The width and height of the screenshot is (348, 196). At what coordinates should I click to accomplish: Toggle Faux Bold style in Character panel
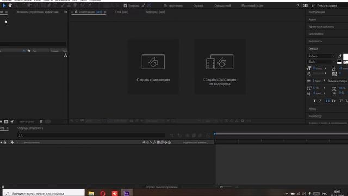pyautogui.click(x=314, y=101)
